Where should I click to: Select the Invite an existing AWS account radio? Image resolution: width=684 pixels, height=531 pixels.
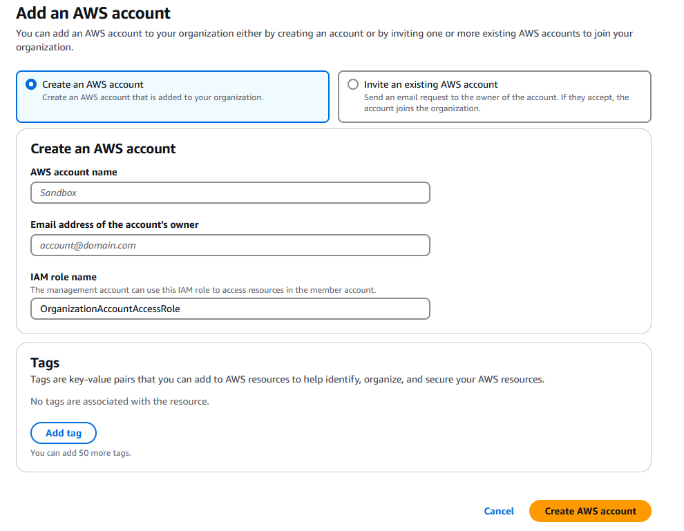coord(353,84)
